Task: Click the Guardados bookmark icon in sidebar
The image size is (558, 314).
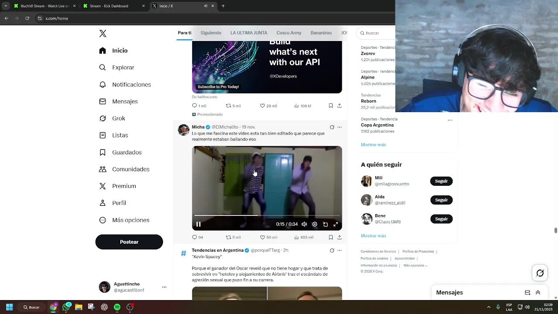Action: pos(102,152)
